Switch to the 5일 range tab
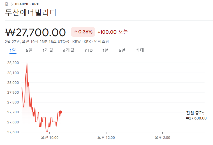The image size is (213, 145). point(29,50)
